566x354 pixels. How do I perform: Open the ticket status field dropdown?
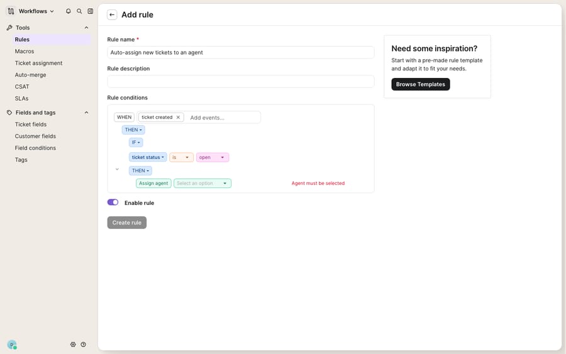tap(148, 157)
